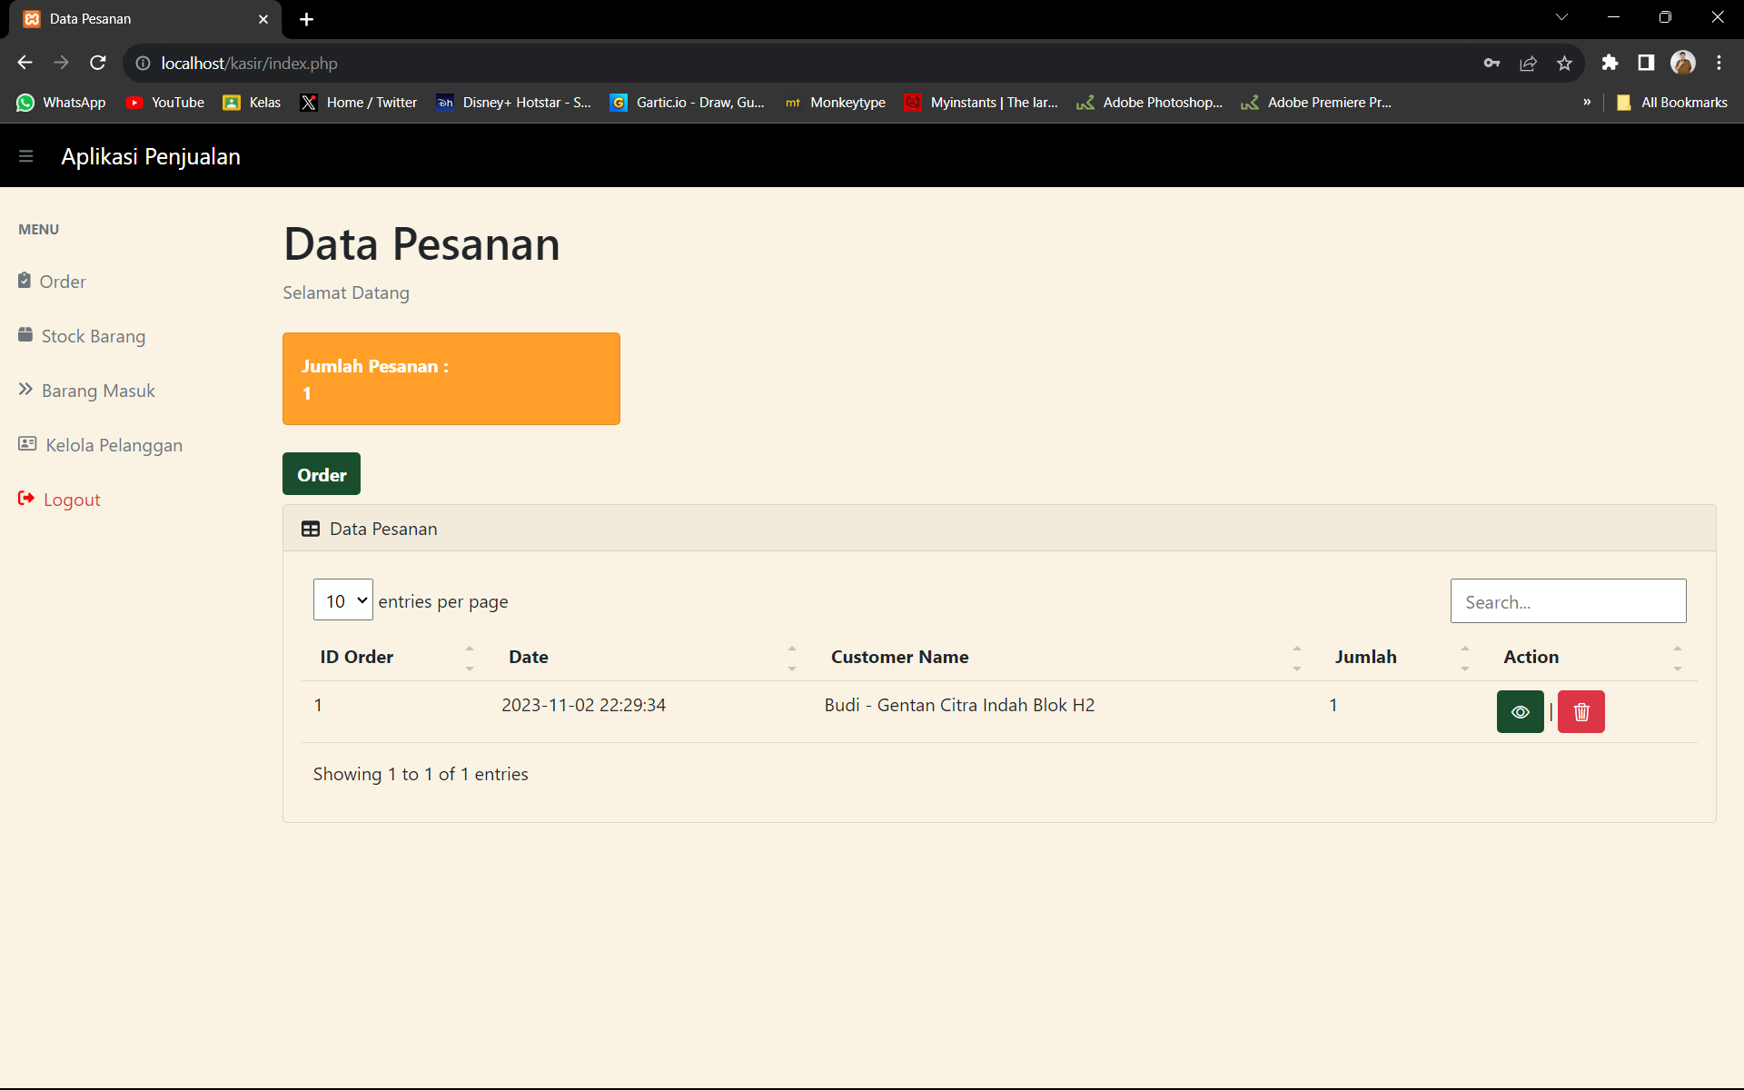The height and width of the screenshot is (1090, 1744).
Task: Open the entries per page dropdown
Action: pyautogui.click(x=342, y=600)
